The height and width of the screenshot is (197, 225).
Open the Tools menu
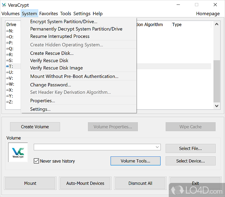coord(66,14)
